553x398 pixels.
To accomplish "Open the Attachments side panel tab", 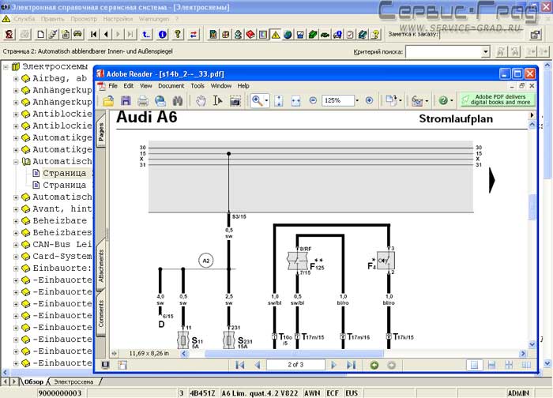I will pos(101,265).
